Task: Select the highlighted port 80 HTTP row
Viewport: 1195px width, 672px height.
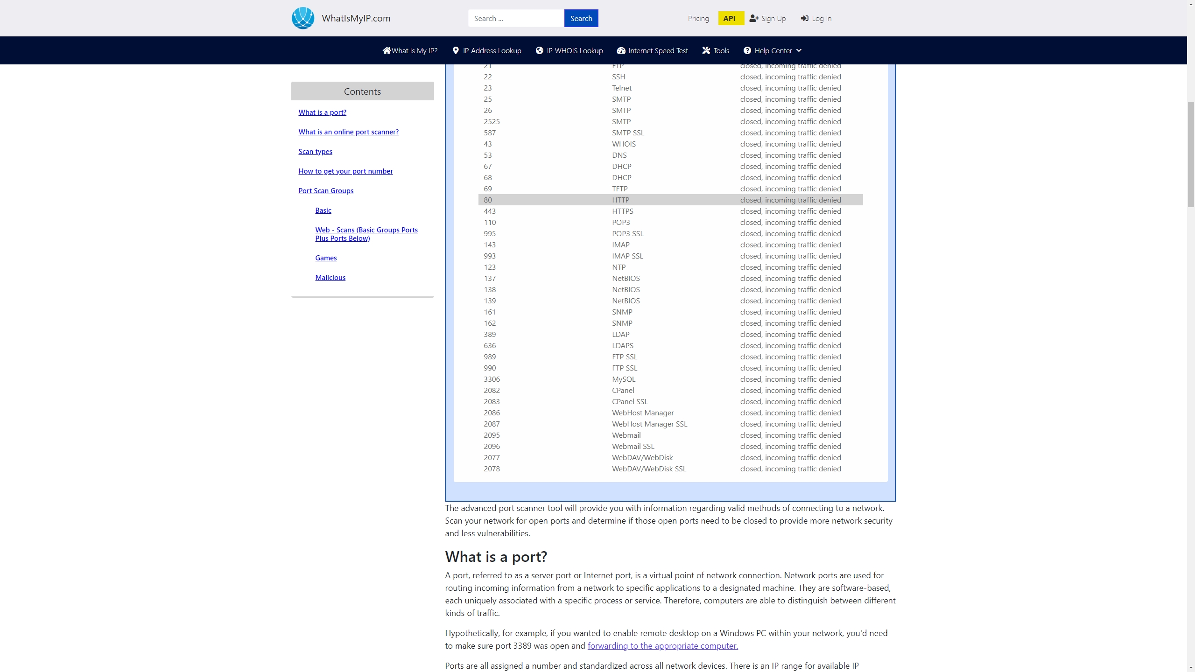Action: click(x=670, y=200)
